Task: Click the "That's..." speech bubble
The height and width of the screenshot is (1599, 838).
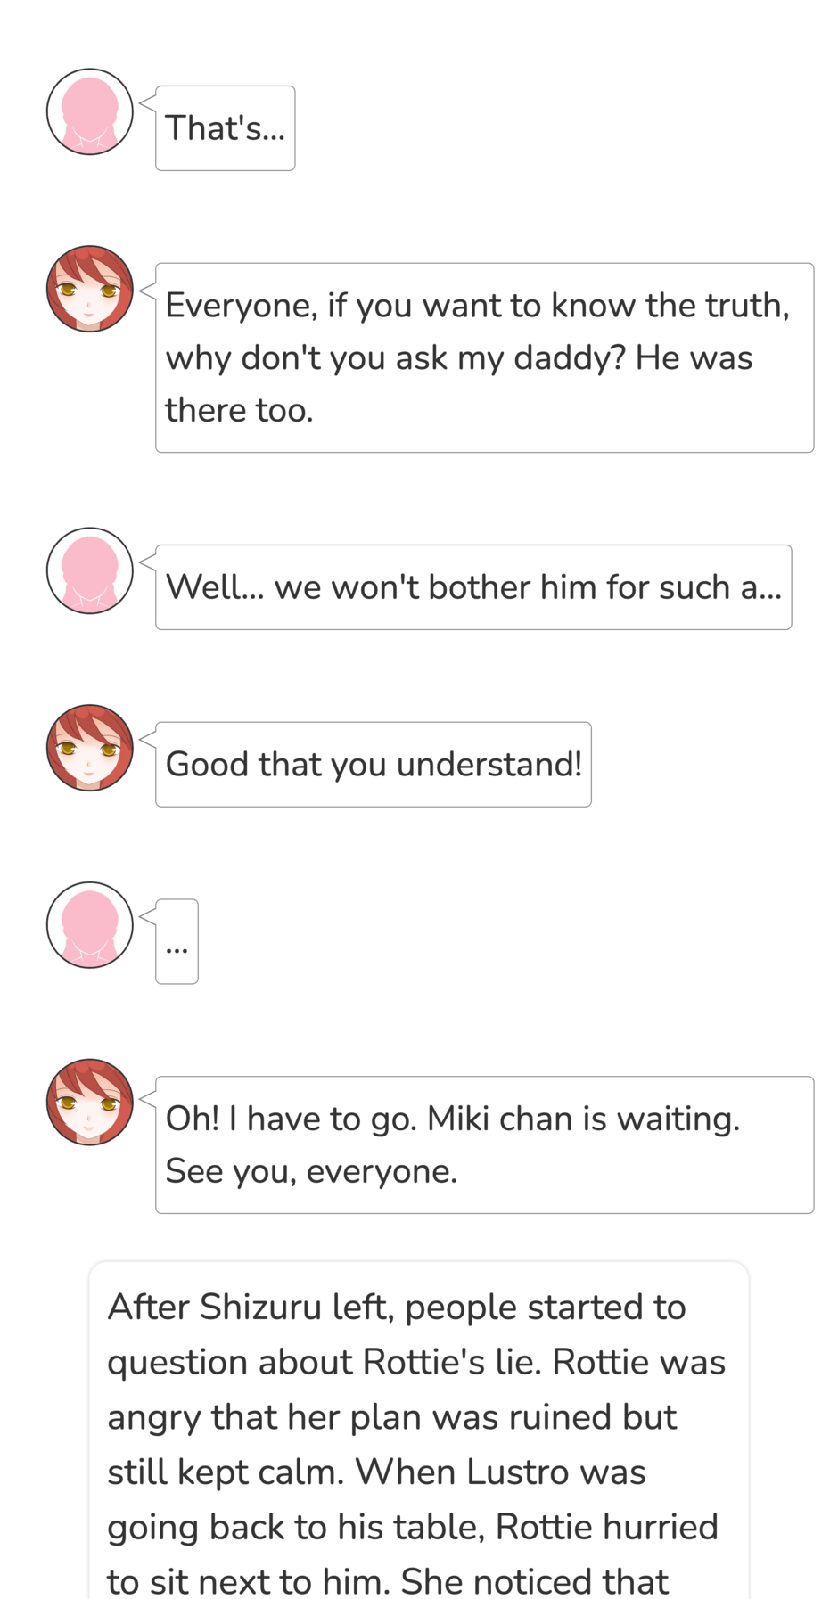Action: tap(226, 128)
